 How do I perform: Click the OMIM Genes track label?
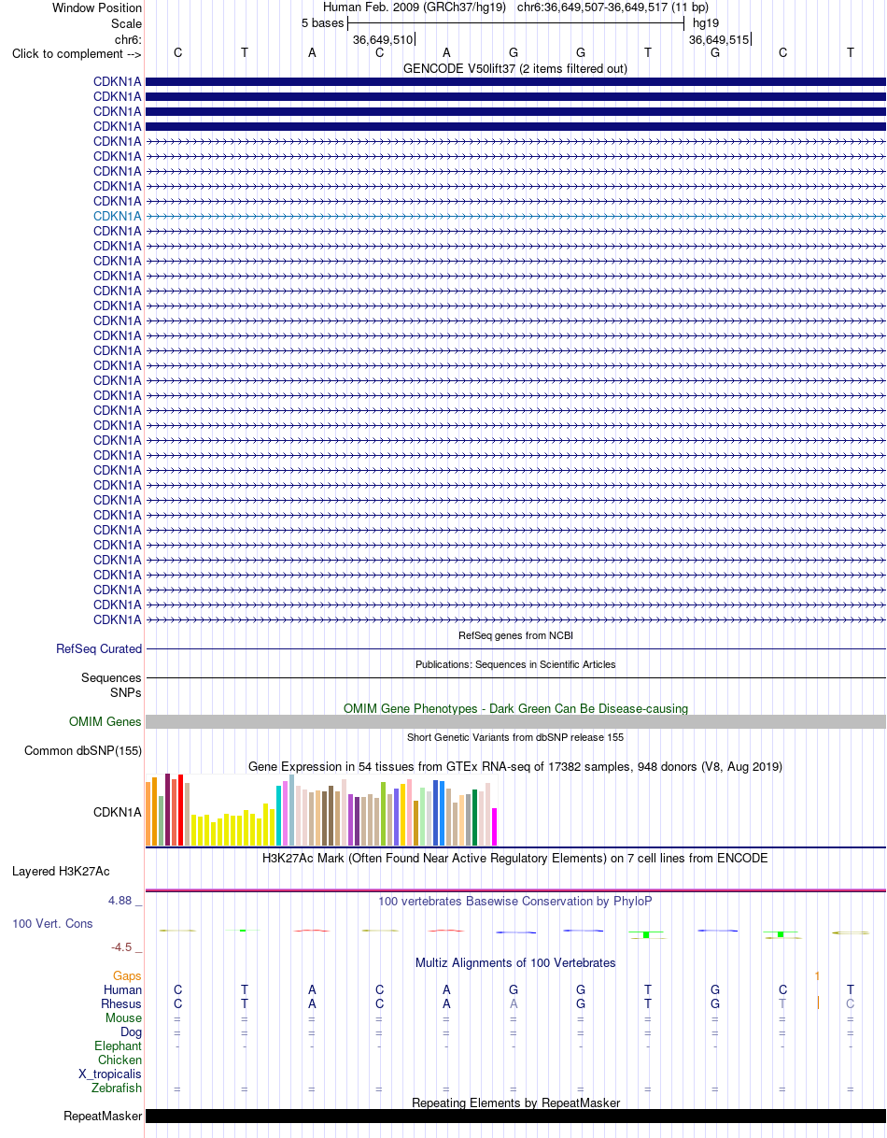pos(106,721)
